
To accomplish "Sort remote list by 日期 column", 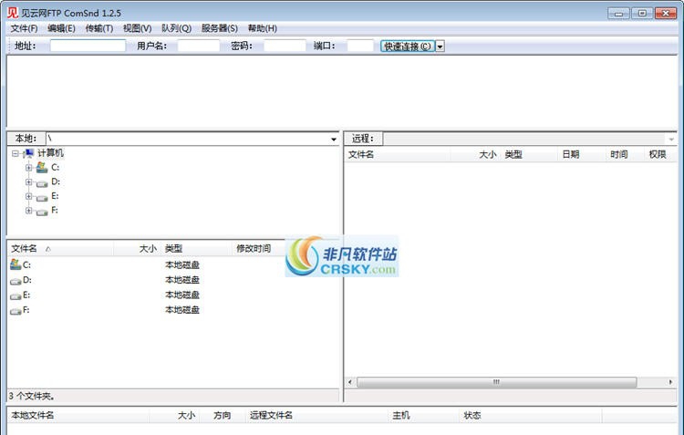I will (x=582, y=154).
